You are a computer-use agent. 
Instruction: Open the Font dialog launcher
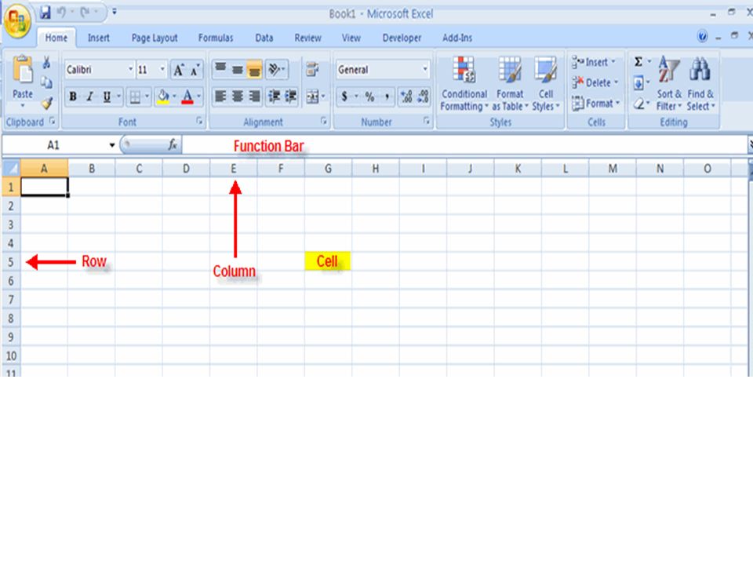point(199,122)
